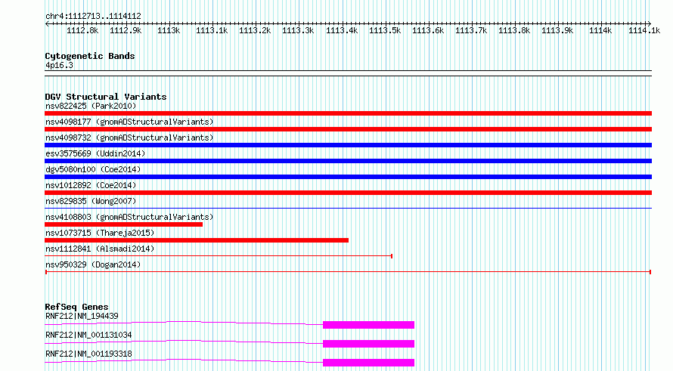Open nsv4108803 (gnomADStructuralVariants) label

[x=129, y=217]
